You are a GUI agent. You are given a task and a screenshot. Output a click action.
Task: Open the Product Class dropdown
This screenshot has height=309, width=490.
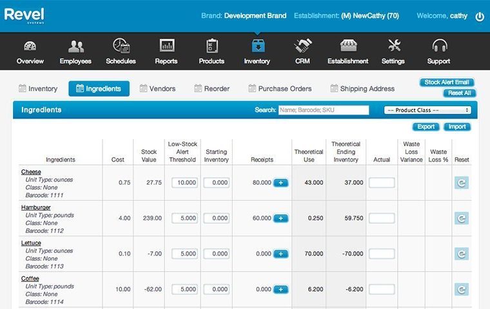[x=427, y=110]
